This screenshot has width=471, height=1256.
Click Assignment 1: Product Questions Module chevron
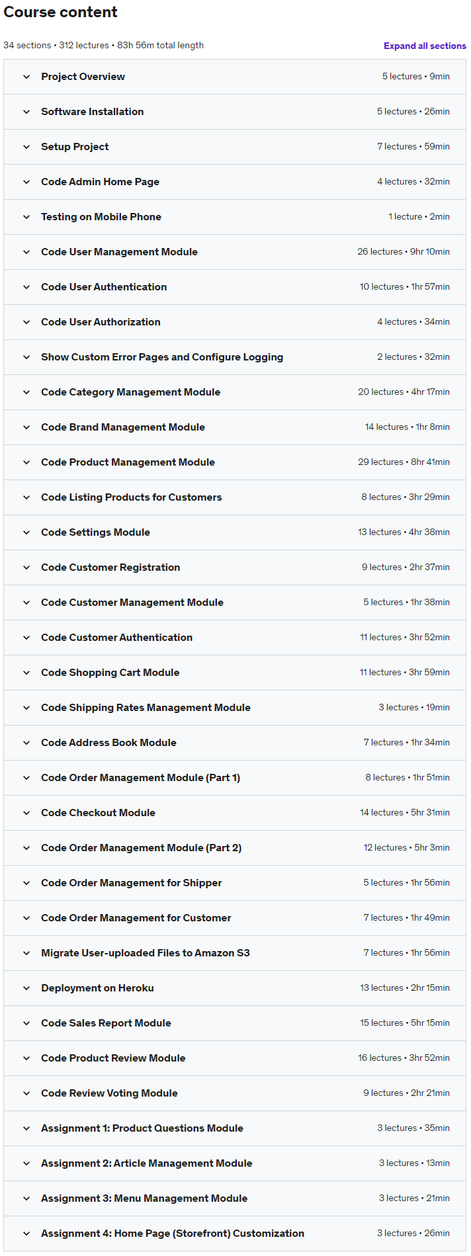(26, 1128)
